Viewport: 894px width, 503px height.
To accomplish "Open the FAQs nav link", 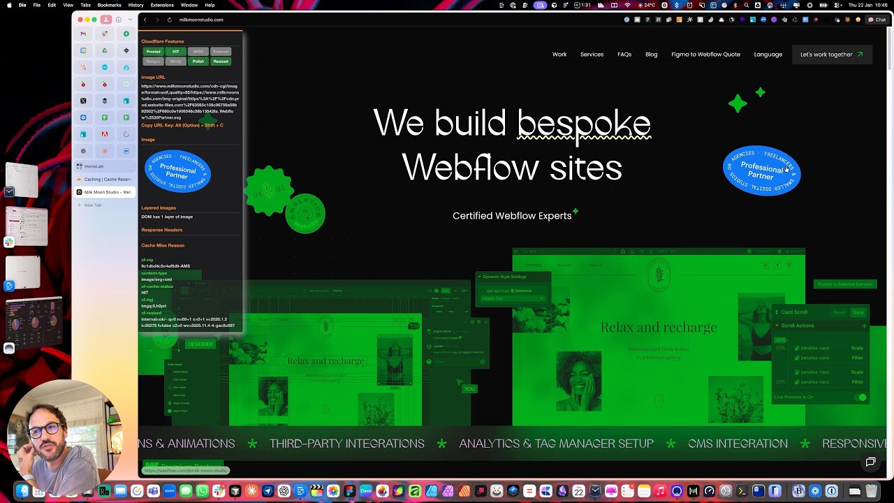I will coord(624,54).
